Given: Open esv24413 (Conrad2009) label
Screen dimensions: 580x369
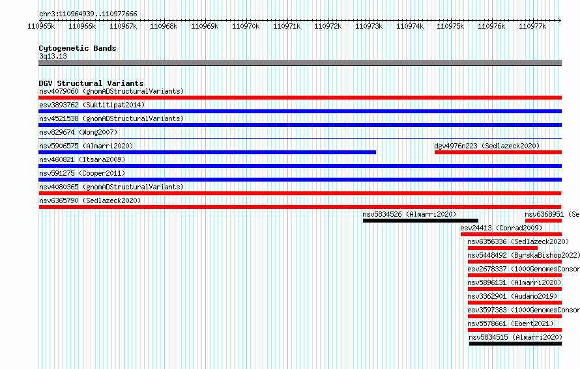Looking at the screenshot, I should pos(501,228).
